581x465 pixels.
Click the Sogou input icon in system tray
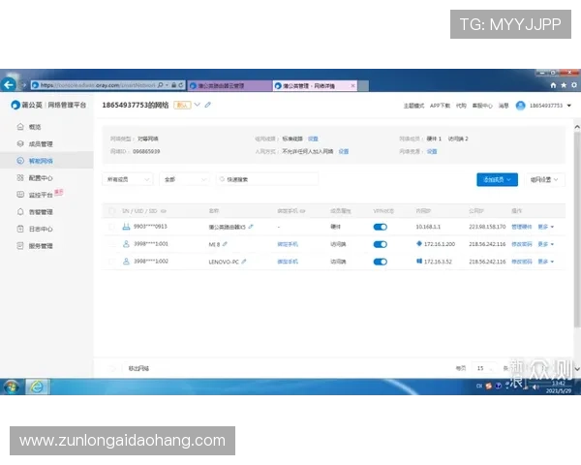[489, 386]
